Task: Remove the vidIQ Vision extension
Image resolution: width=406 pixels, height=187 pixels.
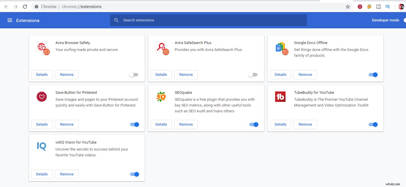Action: pos(67,174)
